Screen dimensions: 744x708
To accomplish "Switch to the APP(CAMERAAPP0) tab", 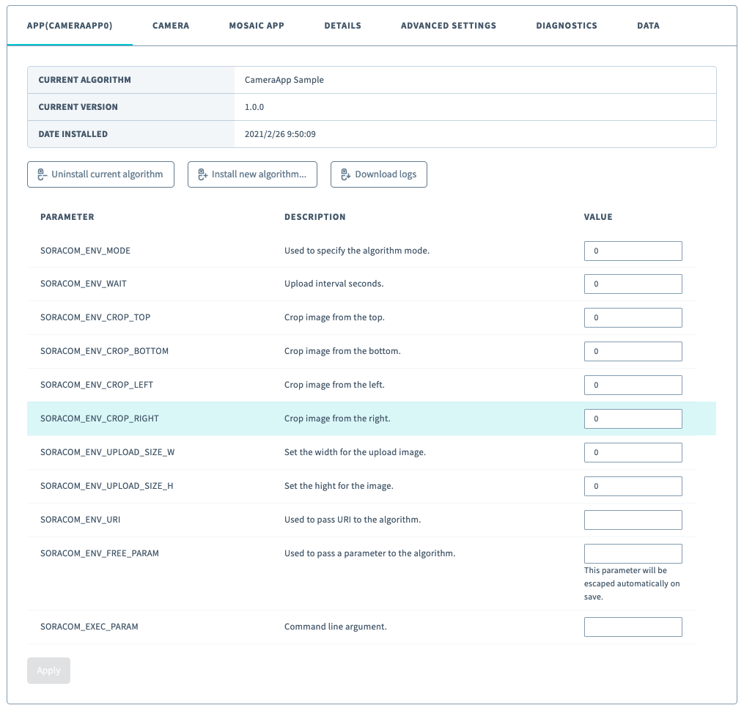I will tap(70, 26).
